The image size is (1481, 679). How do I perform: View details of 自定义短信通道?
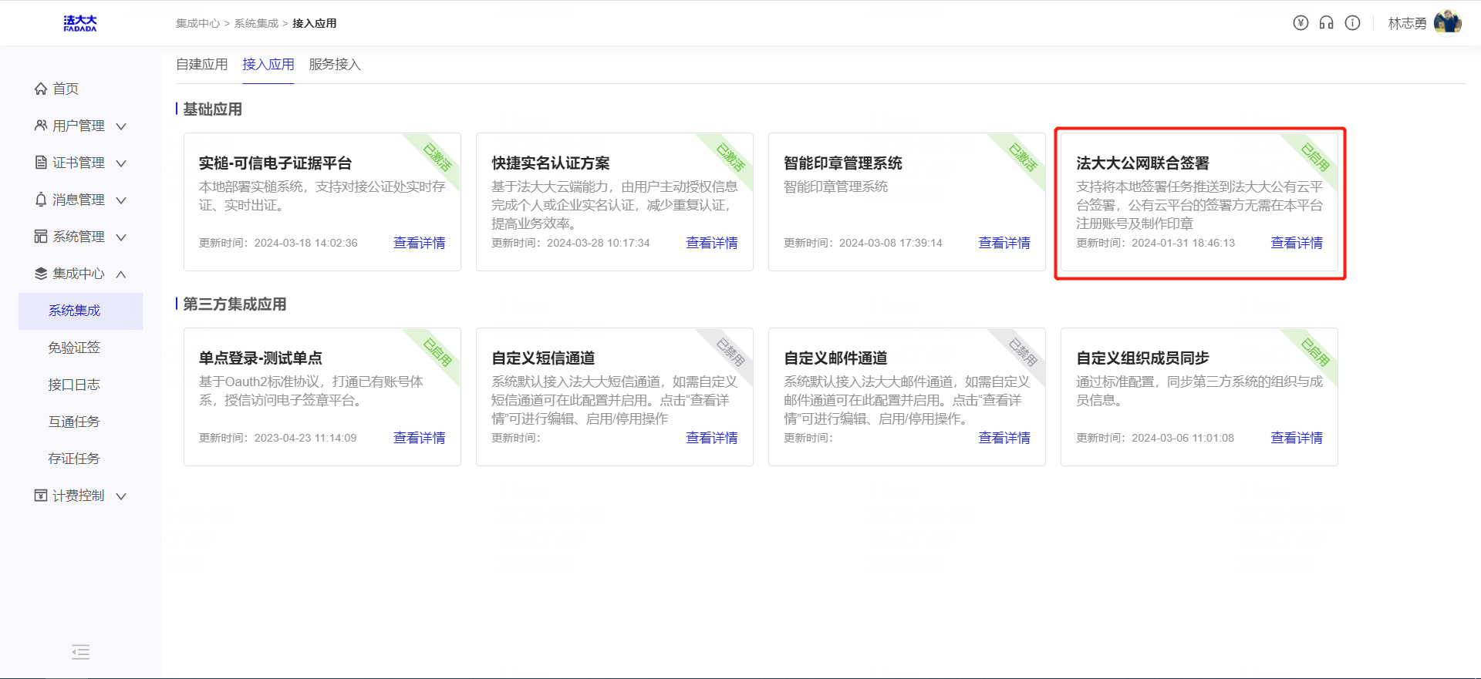(x=712, y=438)
